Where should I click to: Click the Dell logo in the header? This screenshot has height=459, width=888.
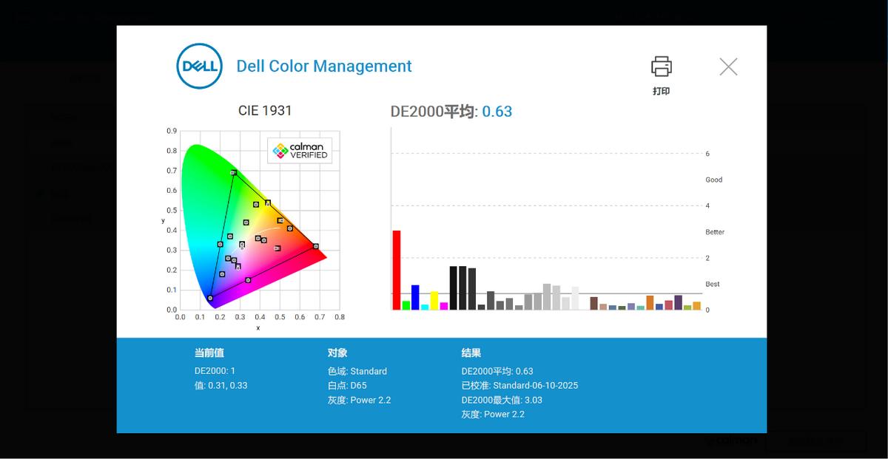(x=200, y=67)
